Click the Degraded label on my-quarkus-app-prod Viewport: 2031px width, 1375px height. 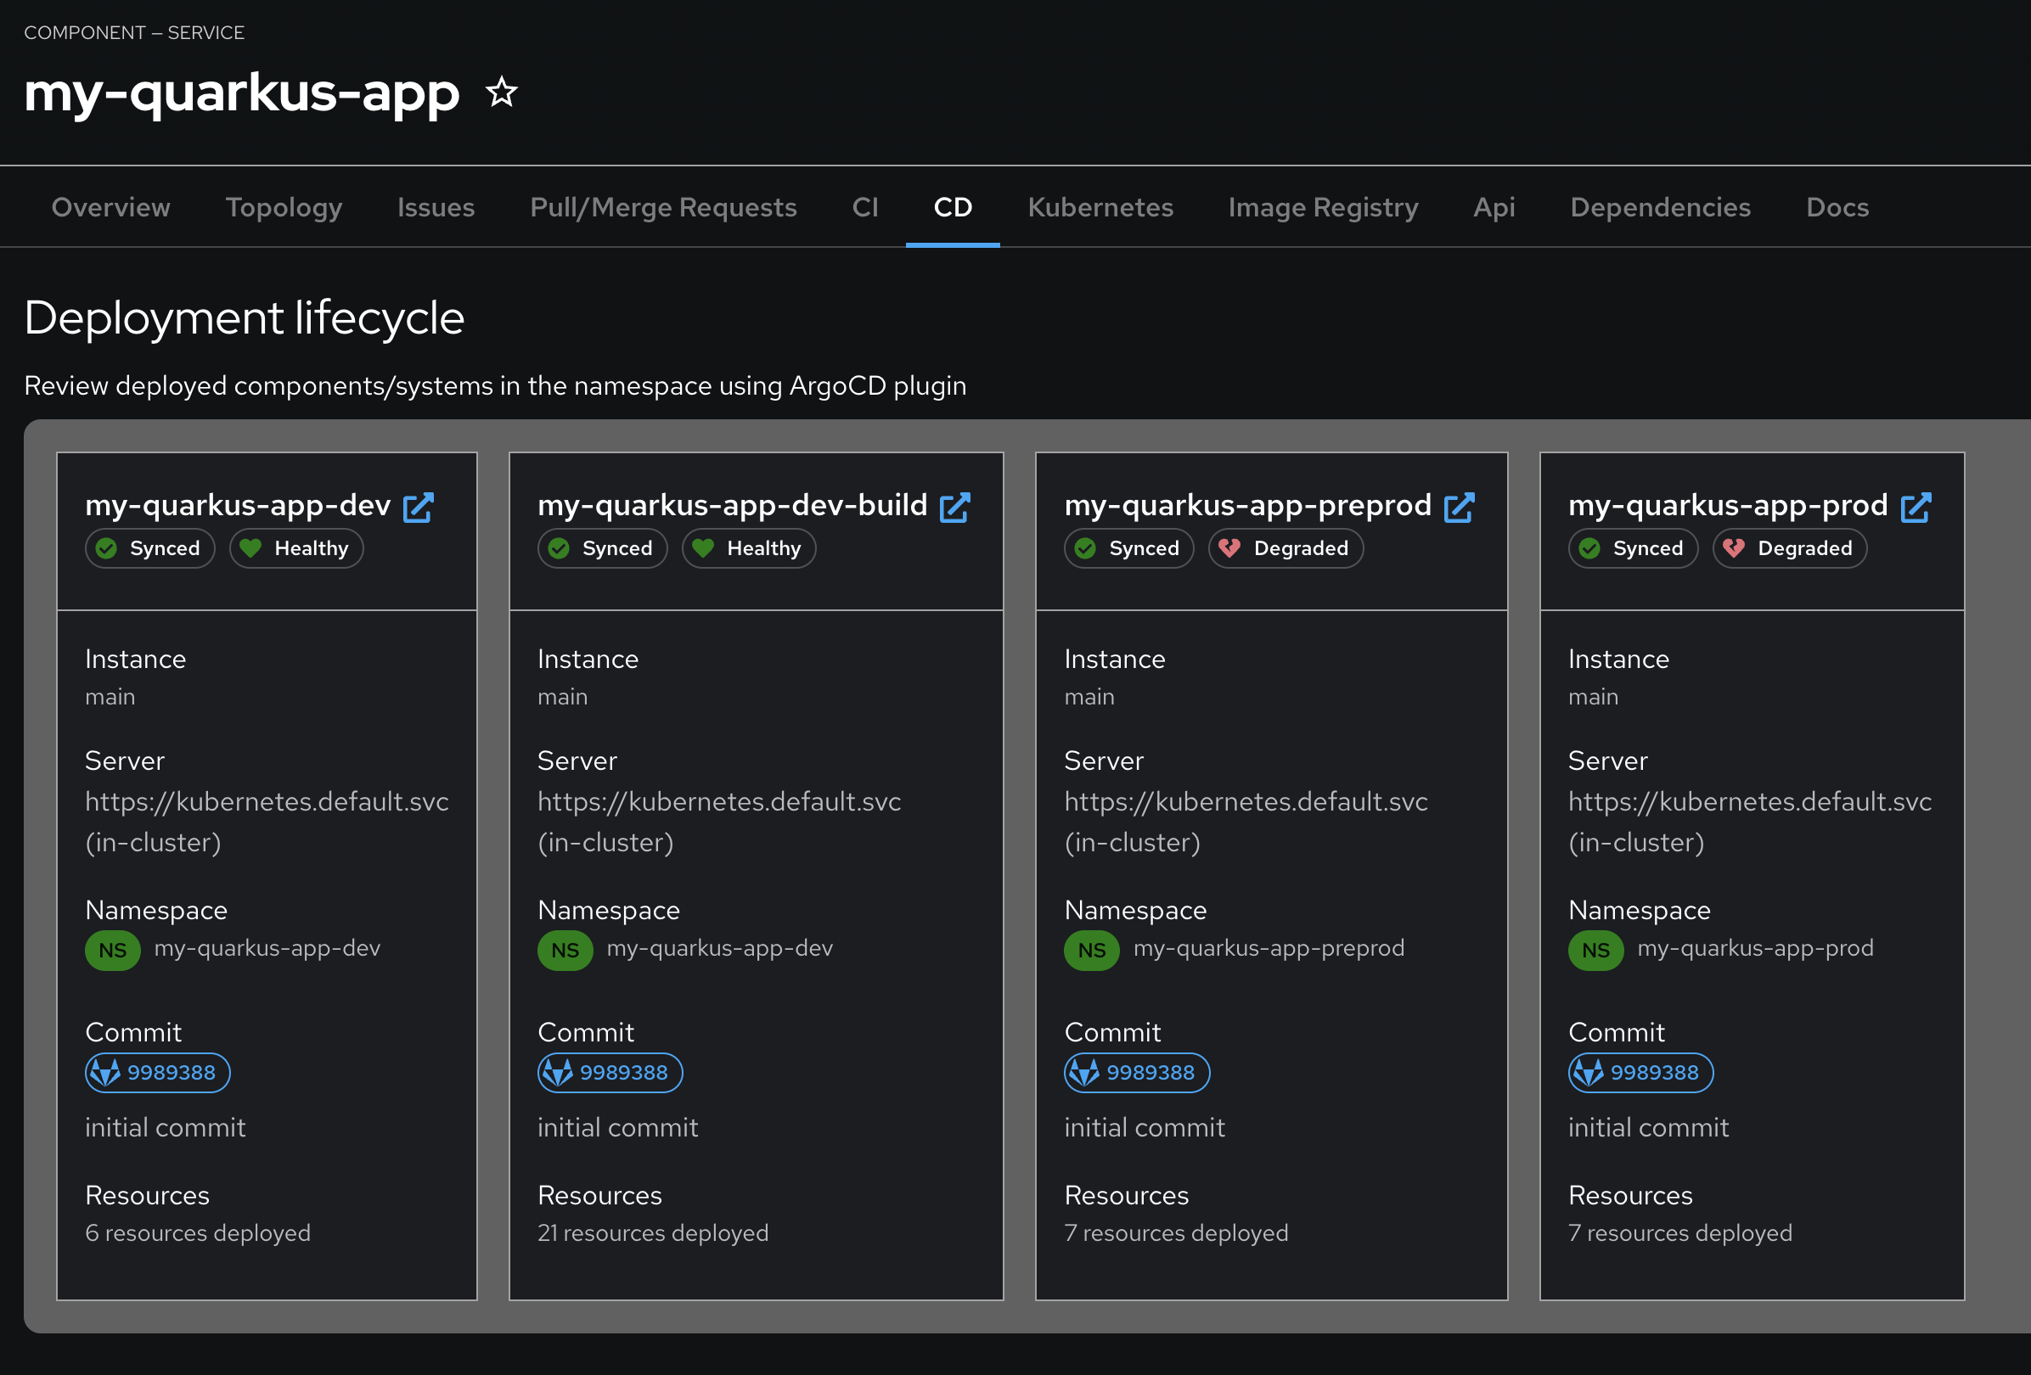pos(1805,548)
